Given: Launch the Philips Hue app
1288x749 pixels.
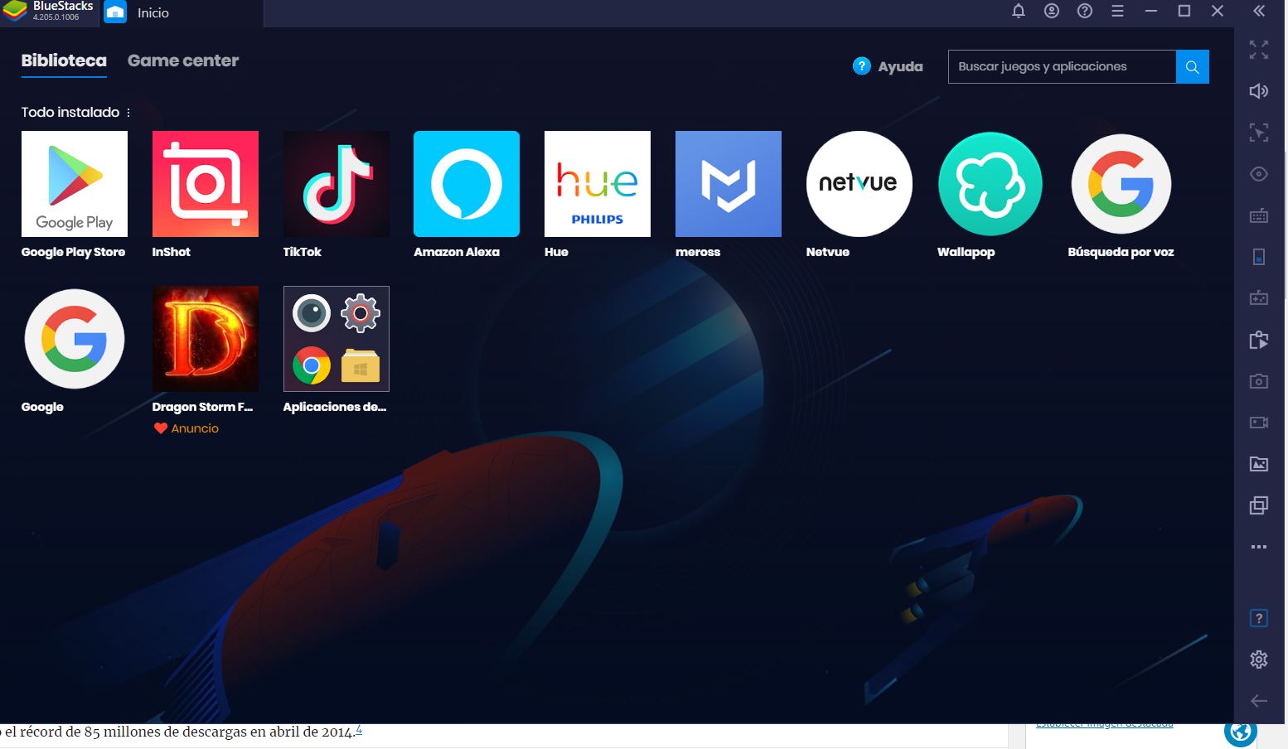Looking at the screenshot, I should click(597, 184).
